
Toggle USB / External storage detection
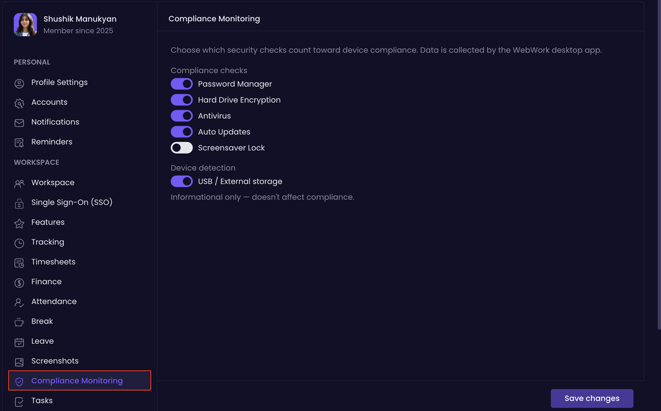181,181
